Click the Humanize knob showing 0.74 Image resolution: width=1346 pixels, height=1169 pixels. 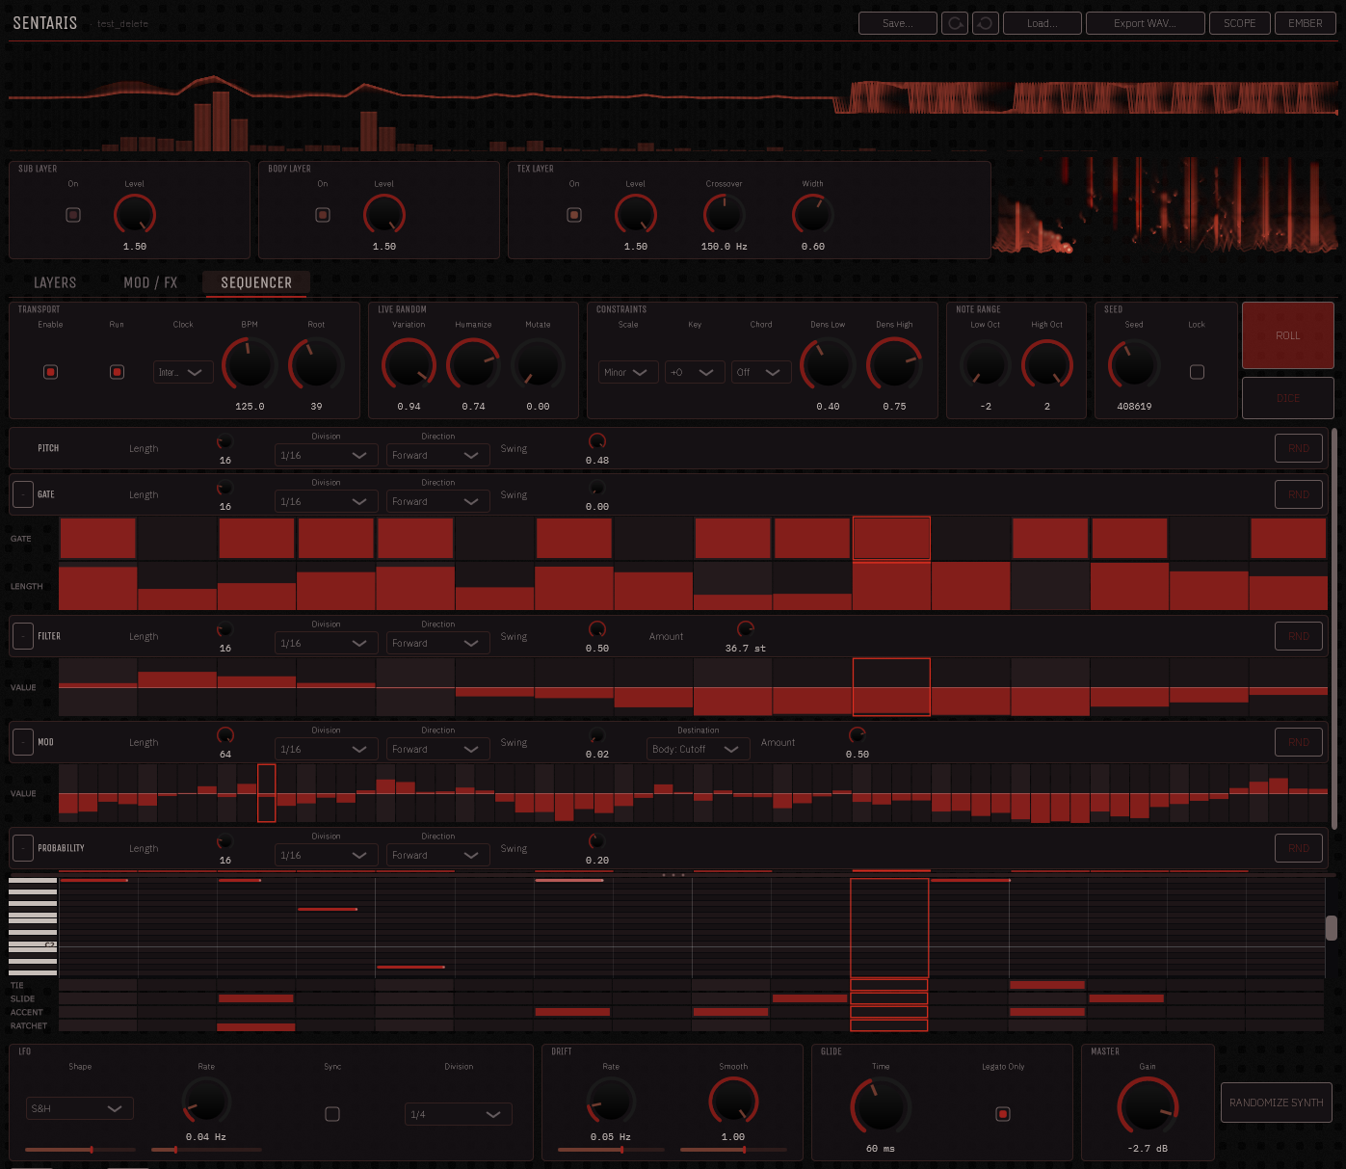(473, 364)
